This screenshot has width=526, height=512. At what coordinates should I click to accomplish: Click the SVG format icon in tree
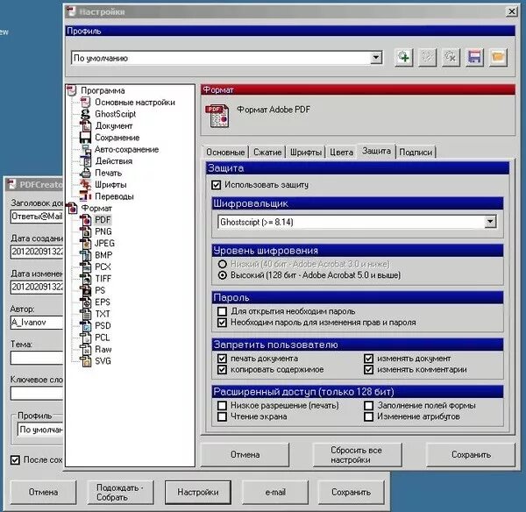pos(86,361)
